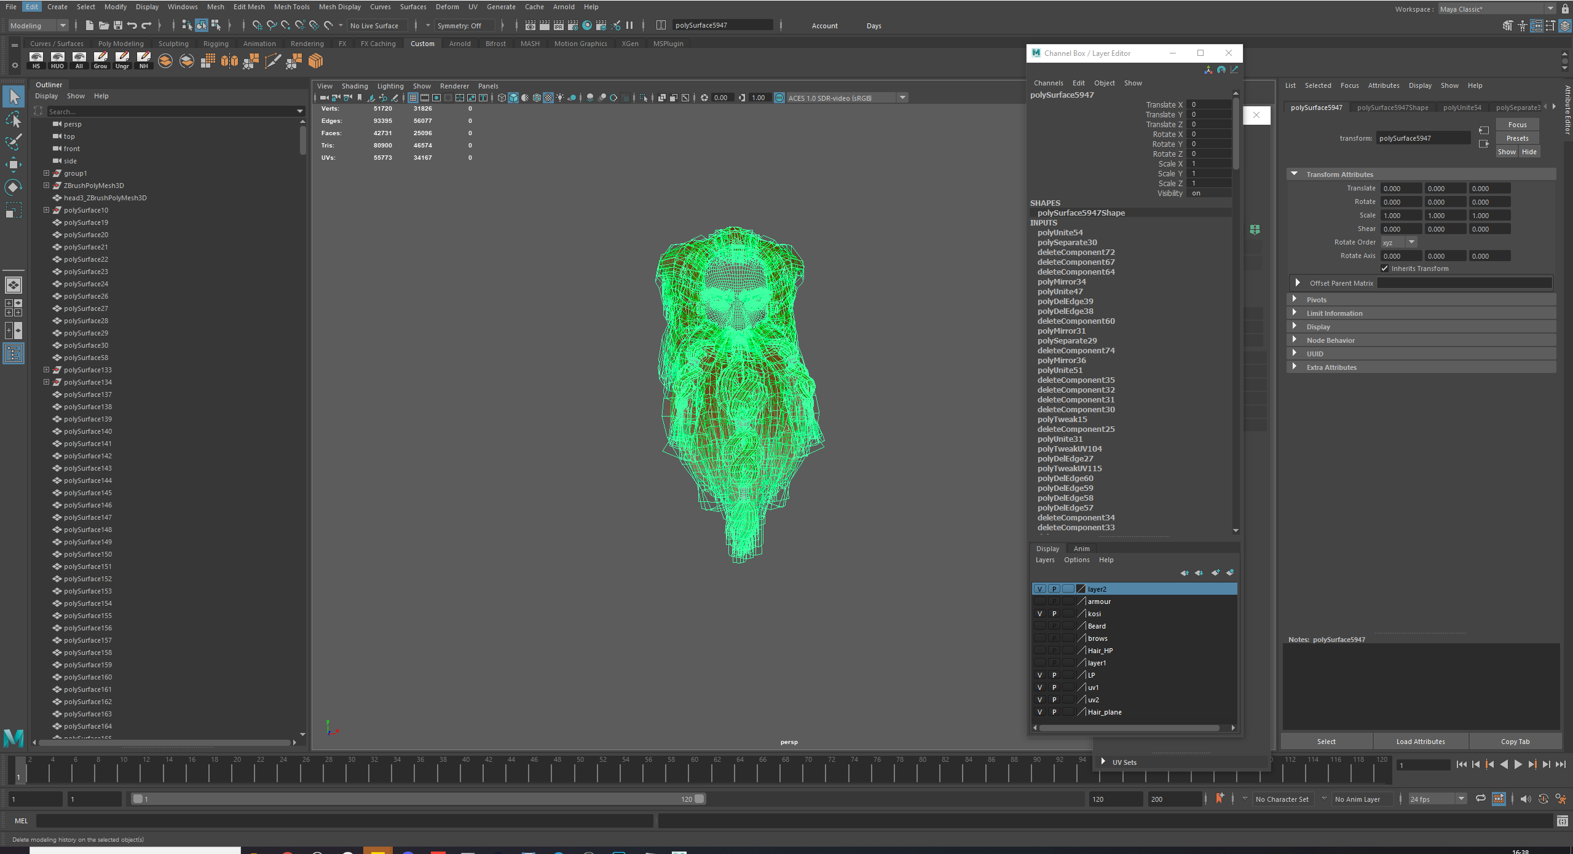The height and width of the screenshot is (854, 1573).
Task: Click the layer2 color swatch
Action: click(x=1081, y=589)
